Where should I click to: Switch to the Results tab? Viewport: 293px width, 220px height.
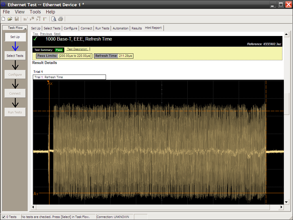137,28
